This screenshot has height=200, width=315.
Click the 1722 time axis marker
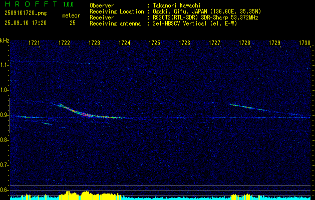64,42
